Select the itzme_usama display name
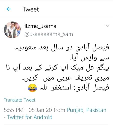The image size is (113, 125). pyautogui.click(x=40, y=26)
